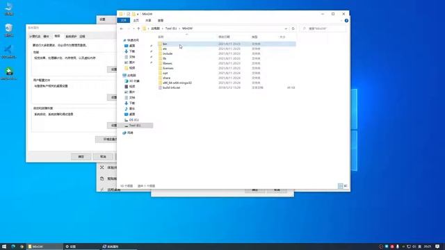Expand 此电脑 breadcrumb chevron in address bar
This screenshot has height=250, width=445.
click(x=163, y=28)
